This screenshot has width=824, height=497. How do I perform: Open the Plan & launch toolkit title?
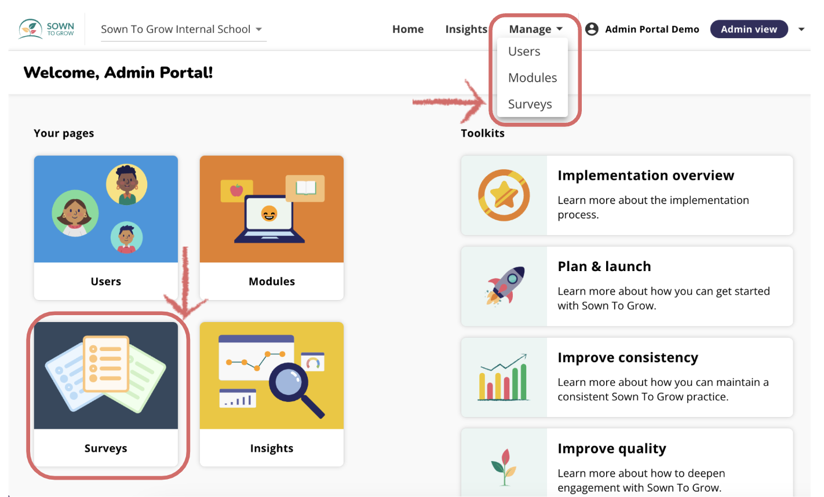pyautogui.click(x=604, y=266)
